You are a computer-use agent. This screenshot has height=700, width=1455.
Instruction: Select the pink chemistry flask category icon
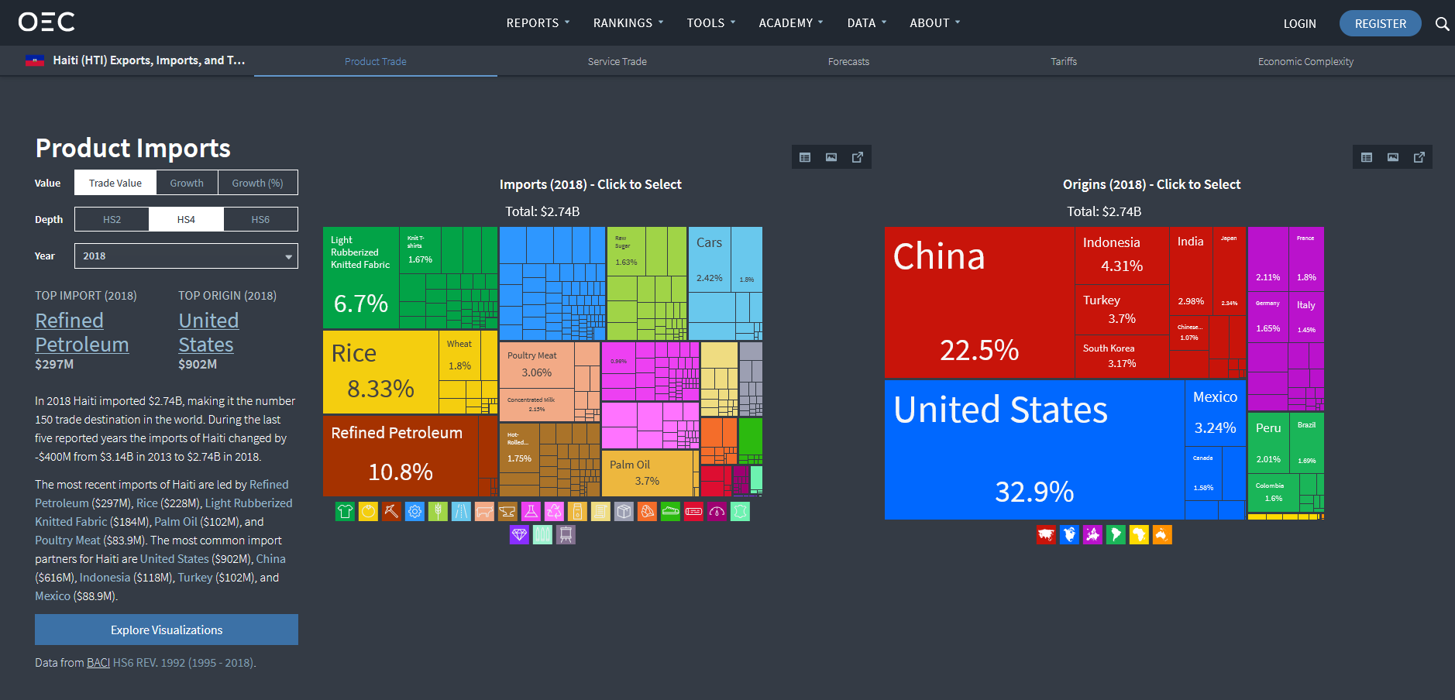click(531, 512)
